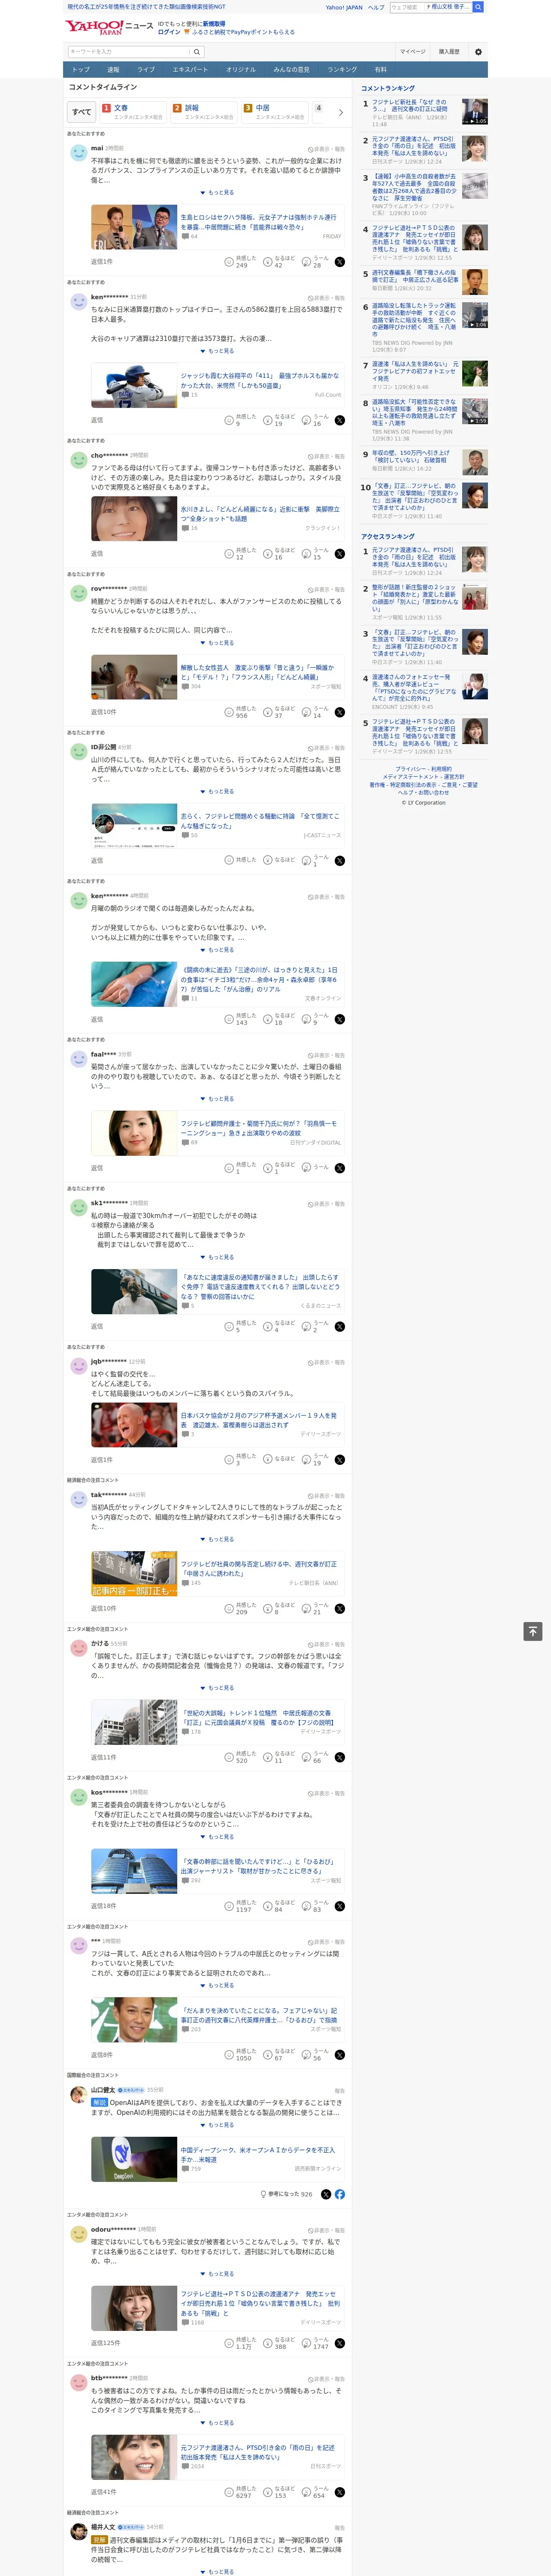Click the avatar of user mai
This screenshot has width=551, height=2576.
pyautogui.click(x=78, y=152)
